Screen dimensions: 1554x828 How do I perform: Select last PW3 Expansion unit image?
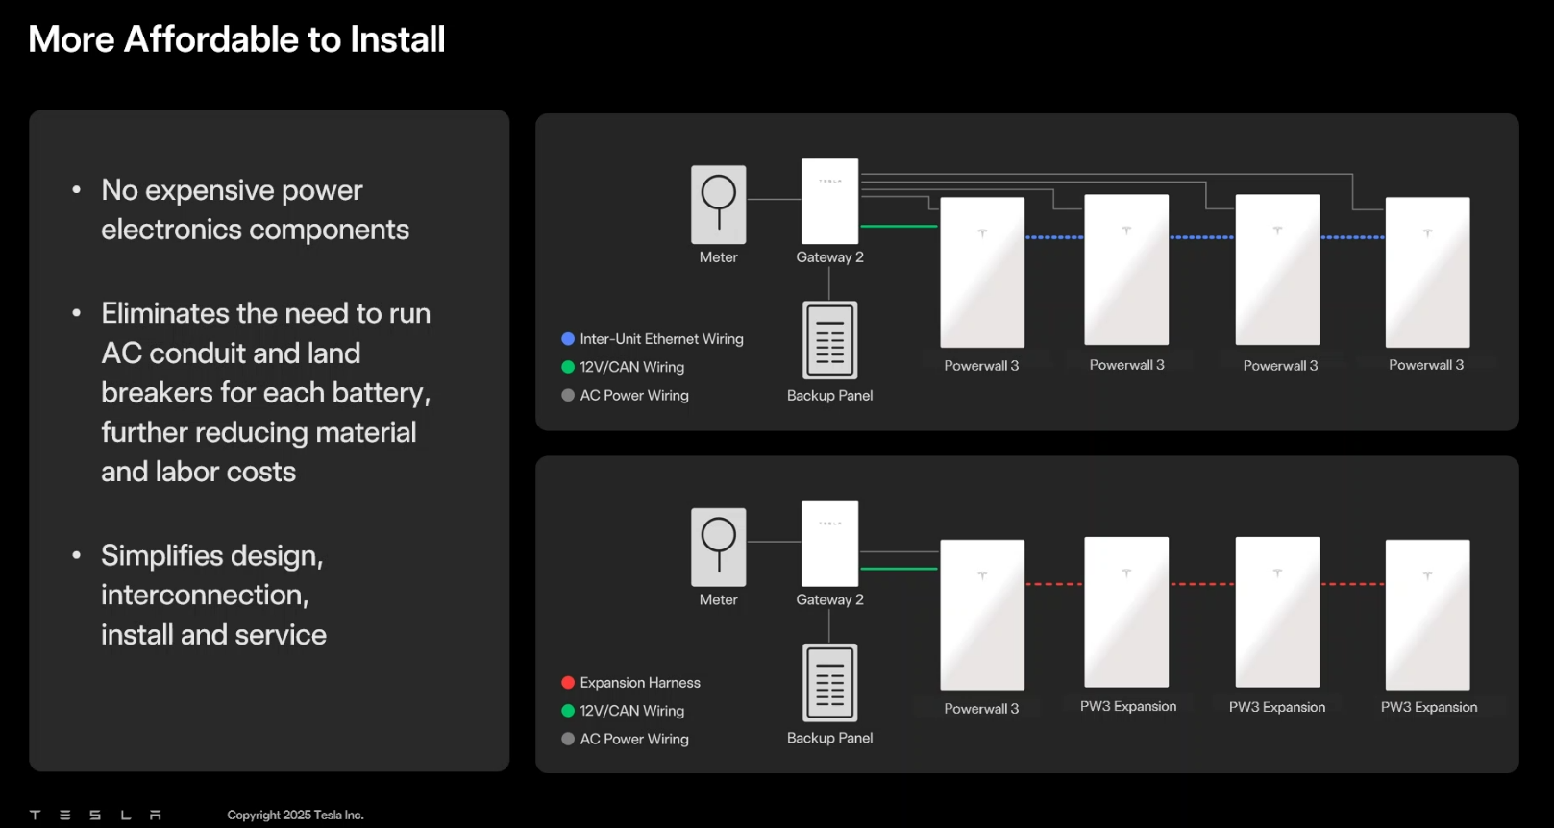(x=1427, y=615)
